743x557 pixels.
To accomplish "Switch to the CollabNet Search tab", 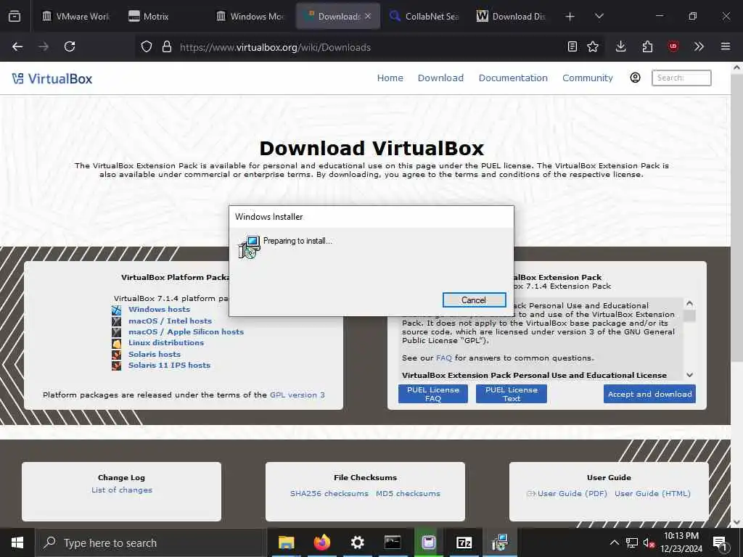I will pyautogui.click(x=424, y=16).
